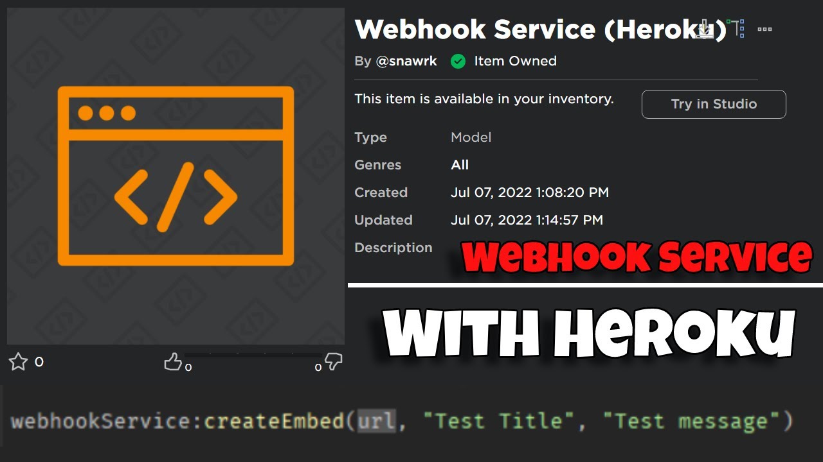Like the item with thumbs up icon

point(173,362)
